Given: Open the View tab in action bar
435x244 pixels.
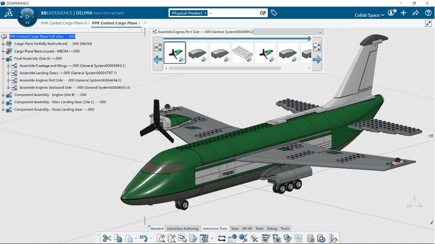Looking at the screenshot, I should (x=235, y=229).
